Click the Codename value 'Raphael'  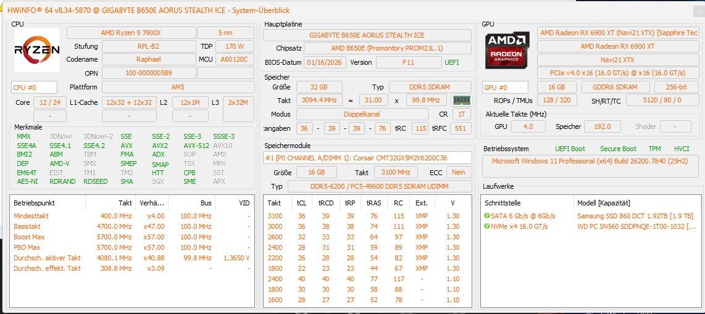[148, 59]
